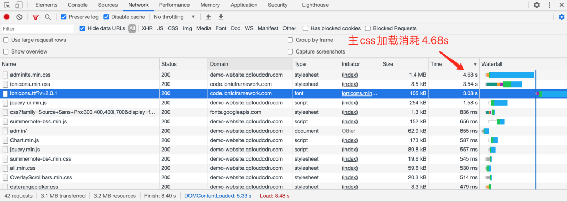This screenshot has height=202, width=567.
Task: Select the ionicons.ttf?v=2.0.1 request row
Action: click(283, 93)
